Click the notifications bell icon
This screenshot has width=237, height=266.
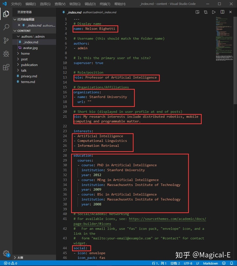[231, 263]
